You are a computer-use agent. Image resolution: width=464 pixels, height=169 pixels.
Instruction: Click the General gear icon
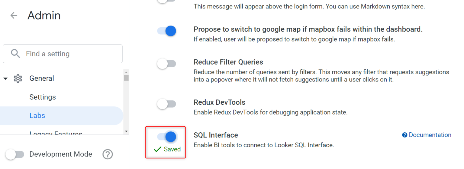coord(18,78)
